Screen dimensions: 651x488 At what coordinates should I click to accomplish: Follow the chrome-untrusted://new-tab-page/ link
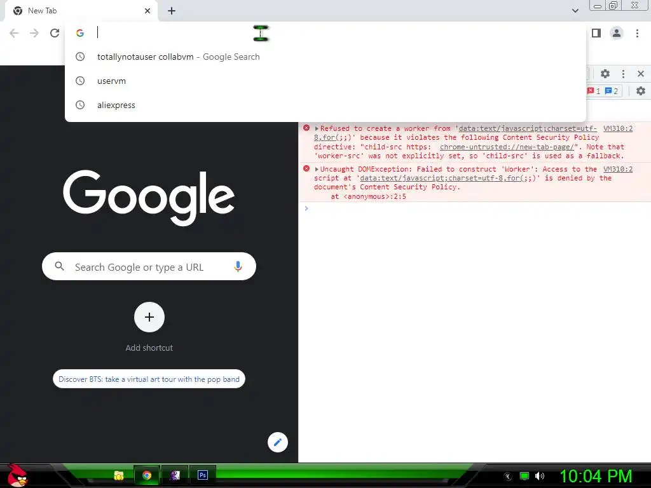507,147
